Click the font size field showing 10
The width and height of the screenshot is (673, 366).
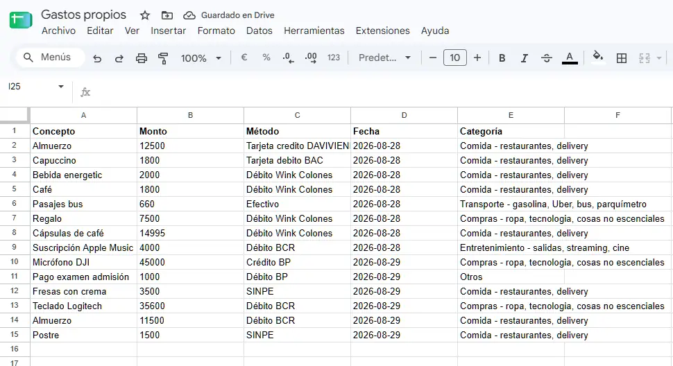tap(455, 58)
